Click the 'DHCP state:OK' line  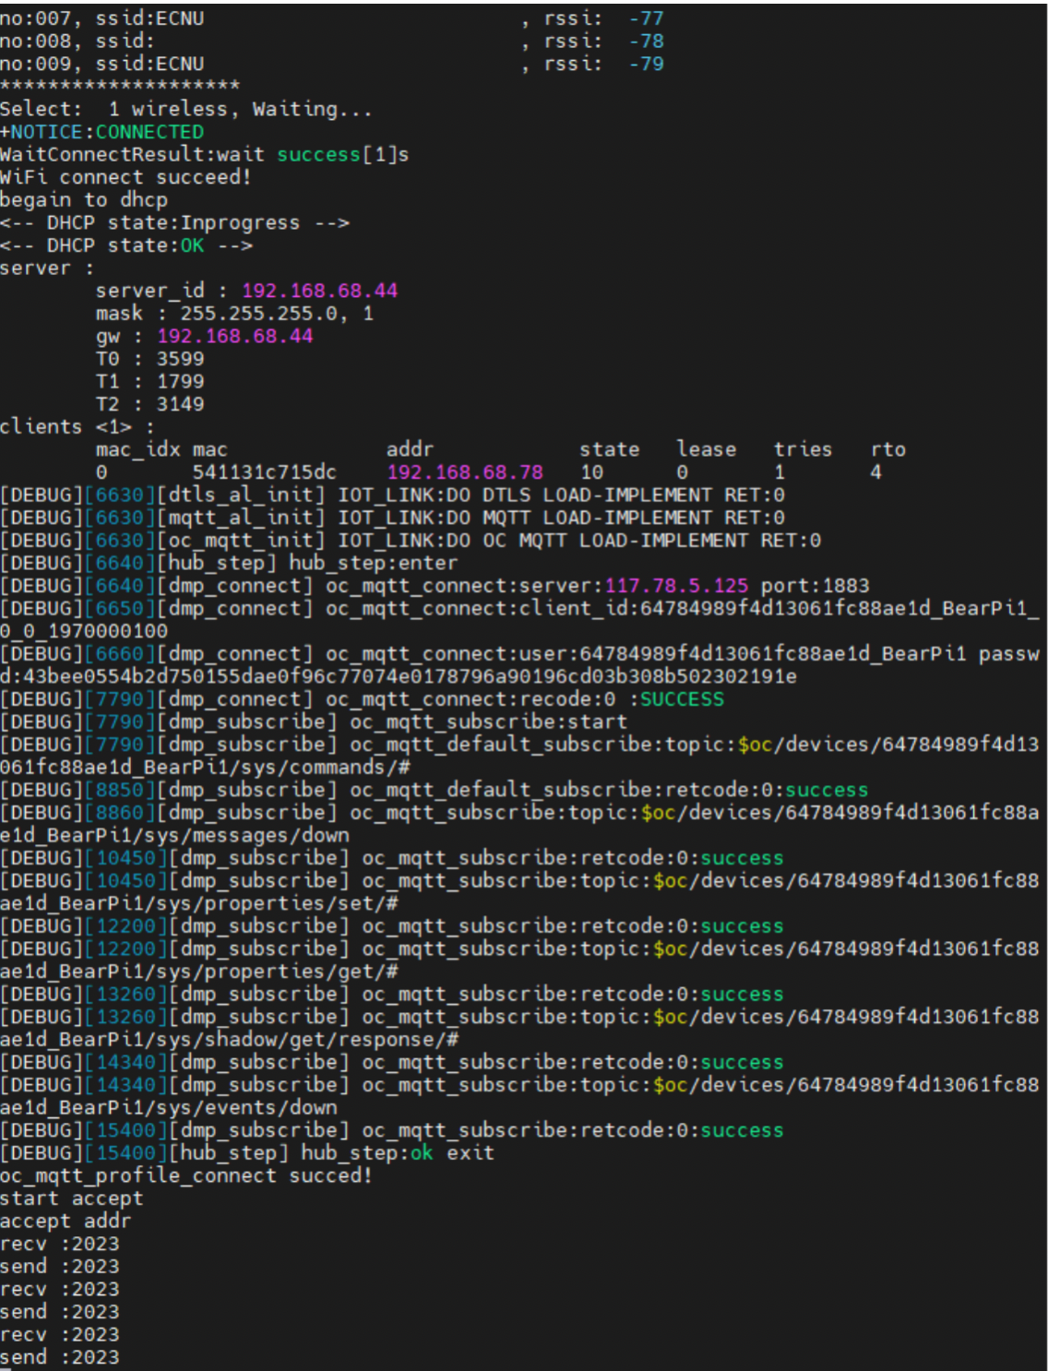[x=126, y=245]
